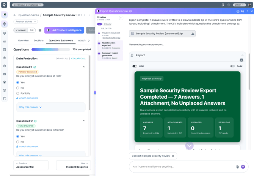Click the panel divider handle

pyautogui.click(x=95, y=93)
